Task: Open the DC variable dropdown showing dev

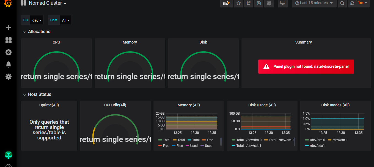Action: (x=37, y=20)
